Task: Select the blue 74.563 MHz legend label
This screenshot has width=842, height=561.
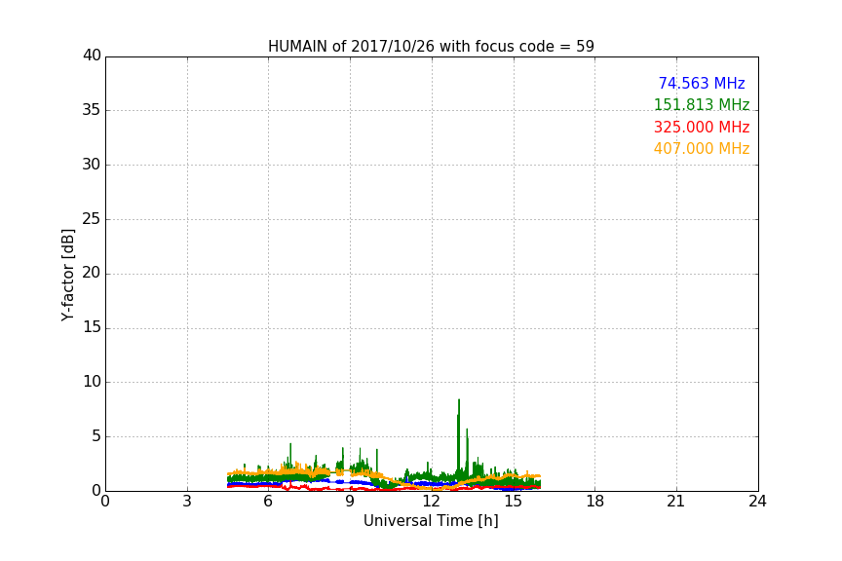Action: coord(702,83)
